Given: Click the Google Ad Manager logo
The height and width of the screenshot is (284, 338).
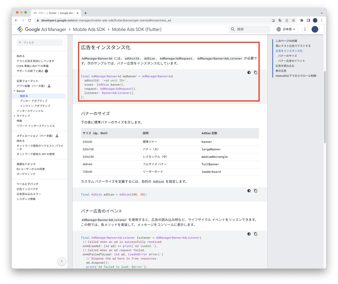Looking at the screenshot, I should click(x=42, y=29).
